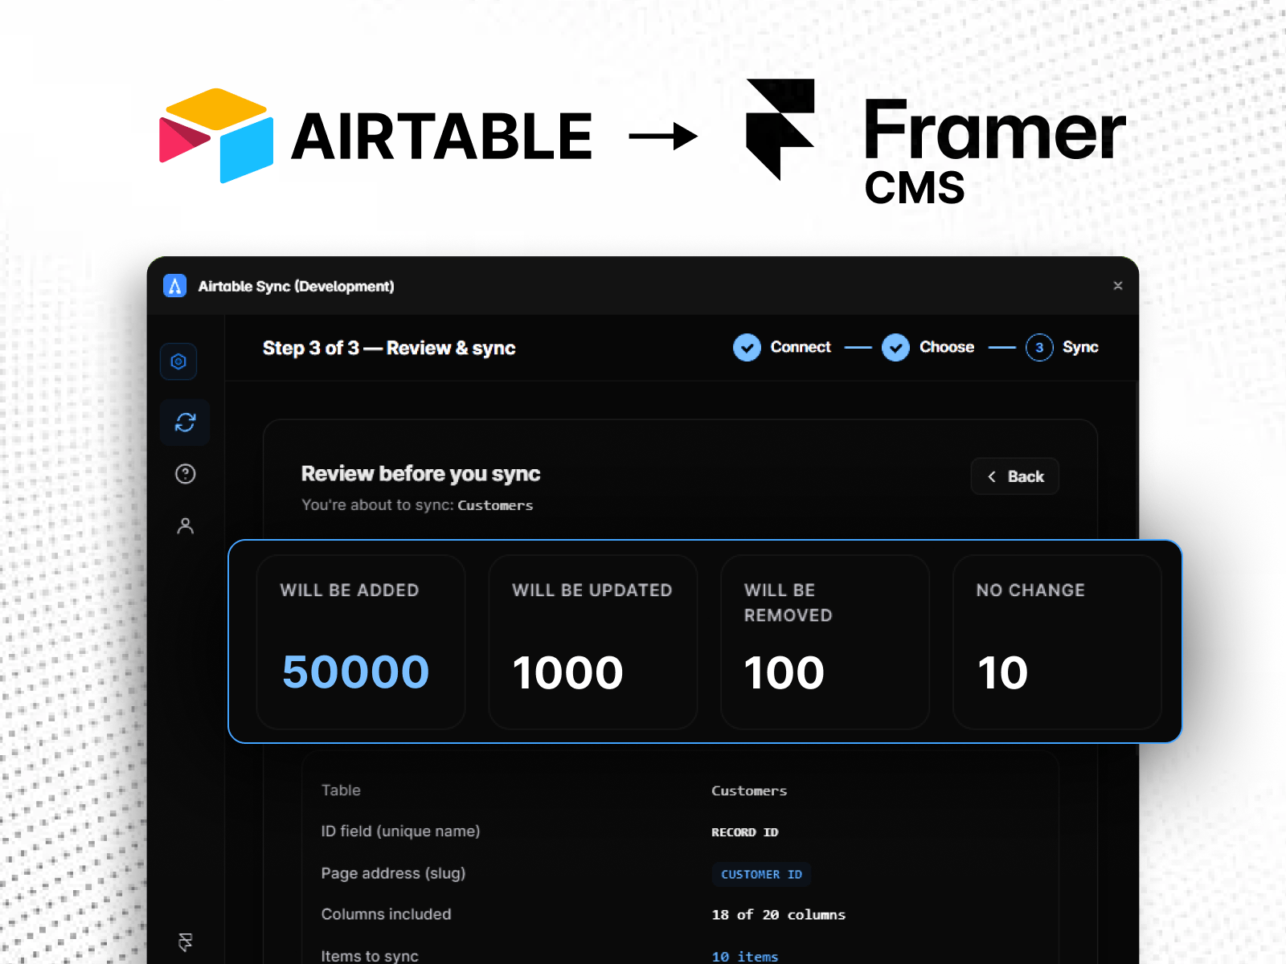The width and height of the screenshot is (1286, 964).
Task: Select the sync arrows icon in sidebar
Action: (x=186, y=422)
